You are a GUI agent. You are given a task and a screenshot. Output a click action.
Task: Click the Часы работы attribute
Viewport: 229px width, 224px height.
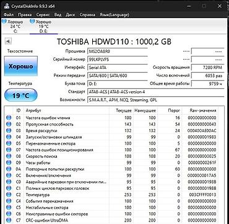[x=38, y=163]
